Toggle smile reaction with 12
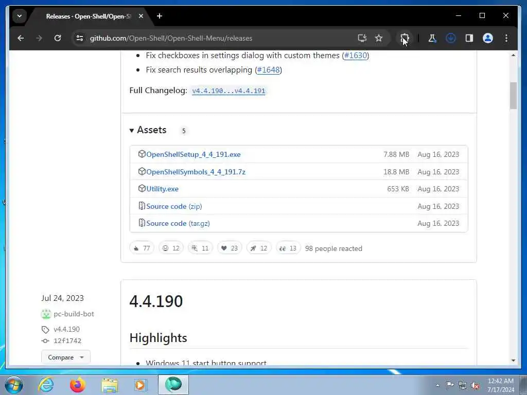527x395 pixels. pyautogui.click(x=171, y=248)
